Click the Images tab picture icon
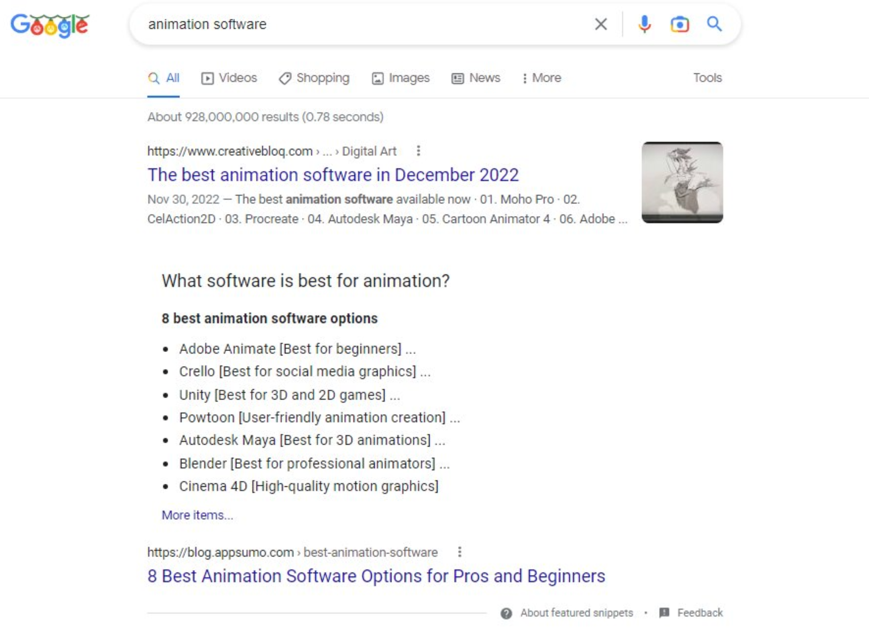Viewport: 869px width, 644px height. (x=378, y=78)
